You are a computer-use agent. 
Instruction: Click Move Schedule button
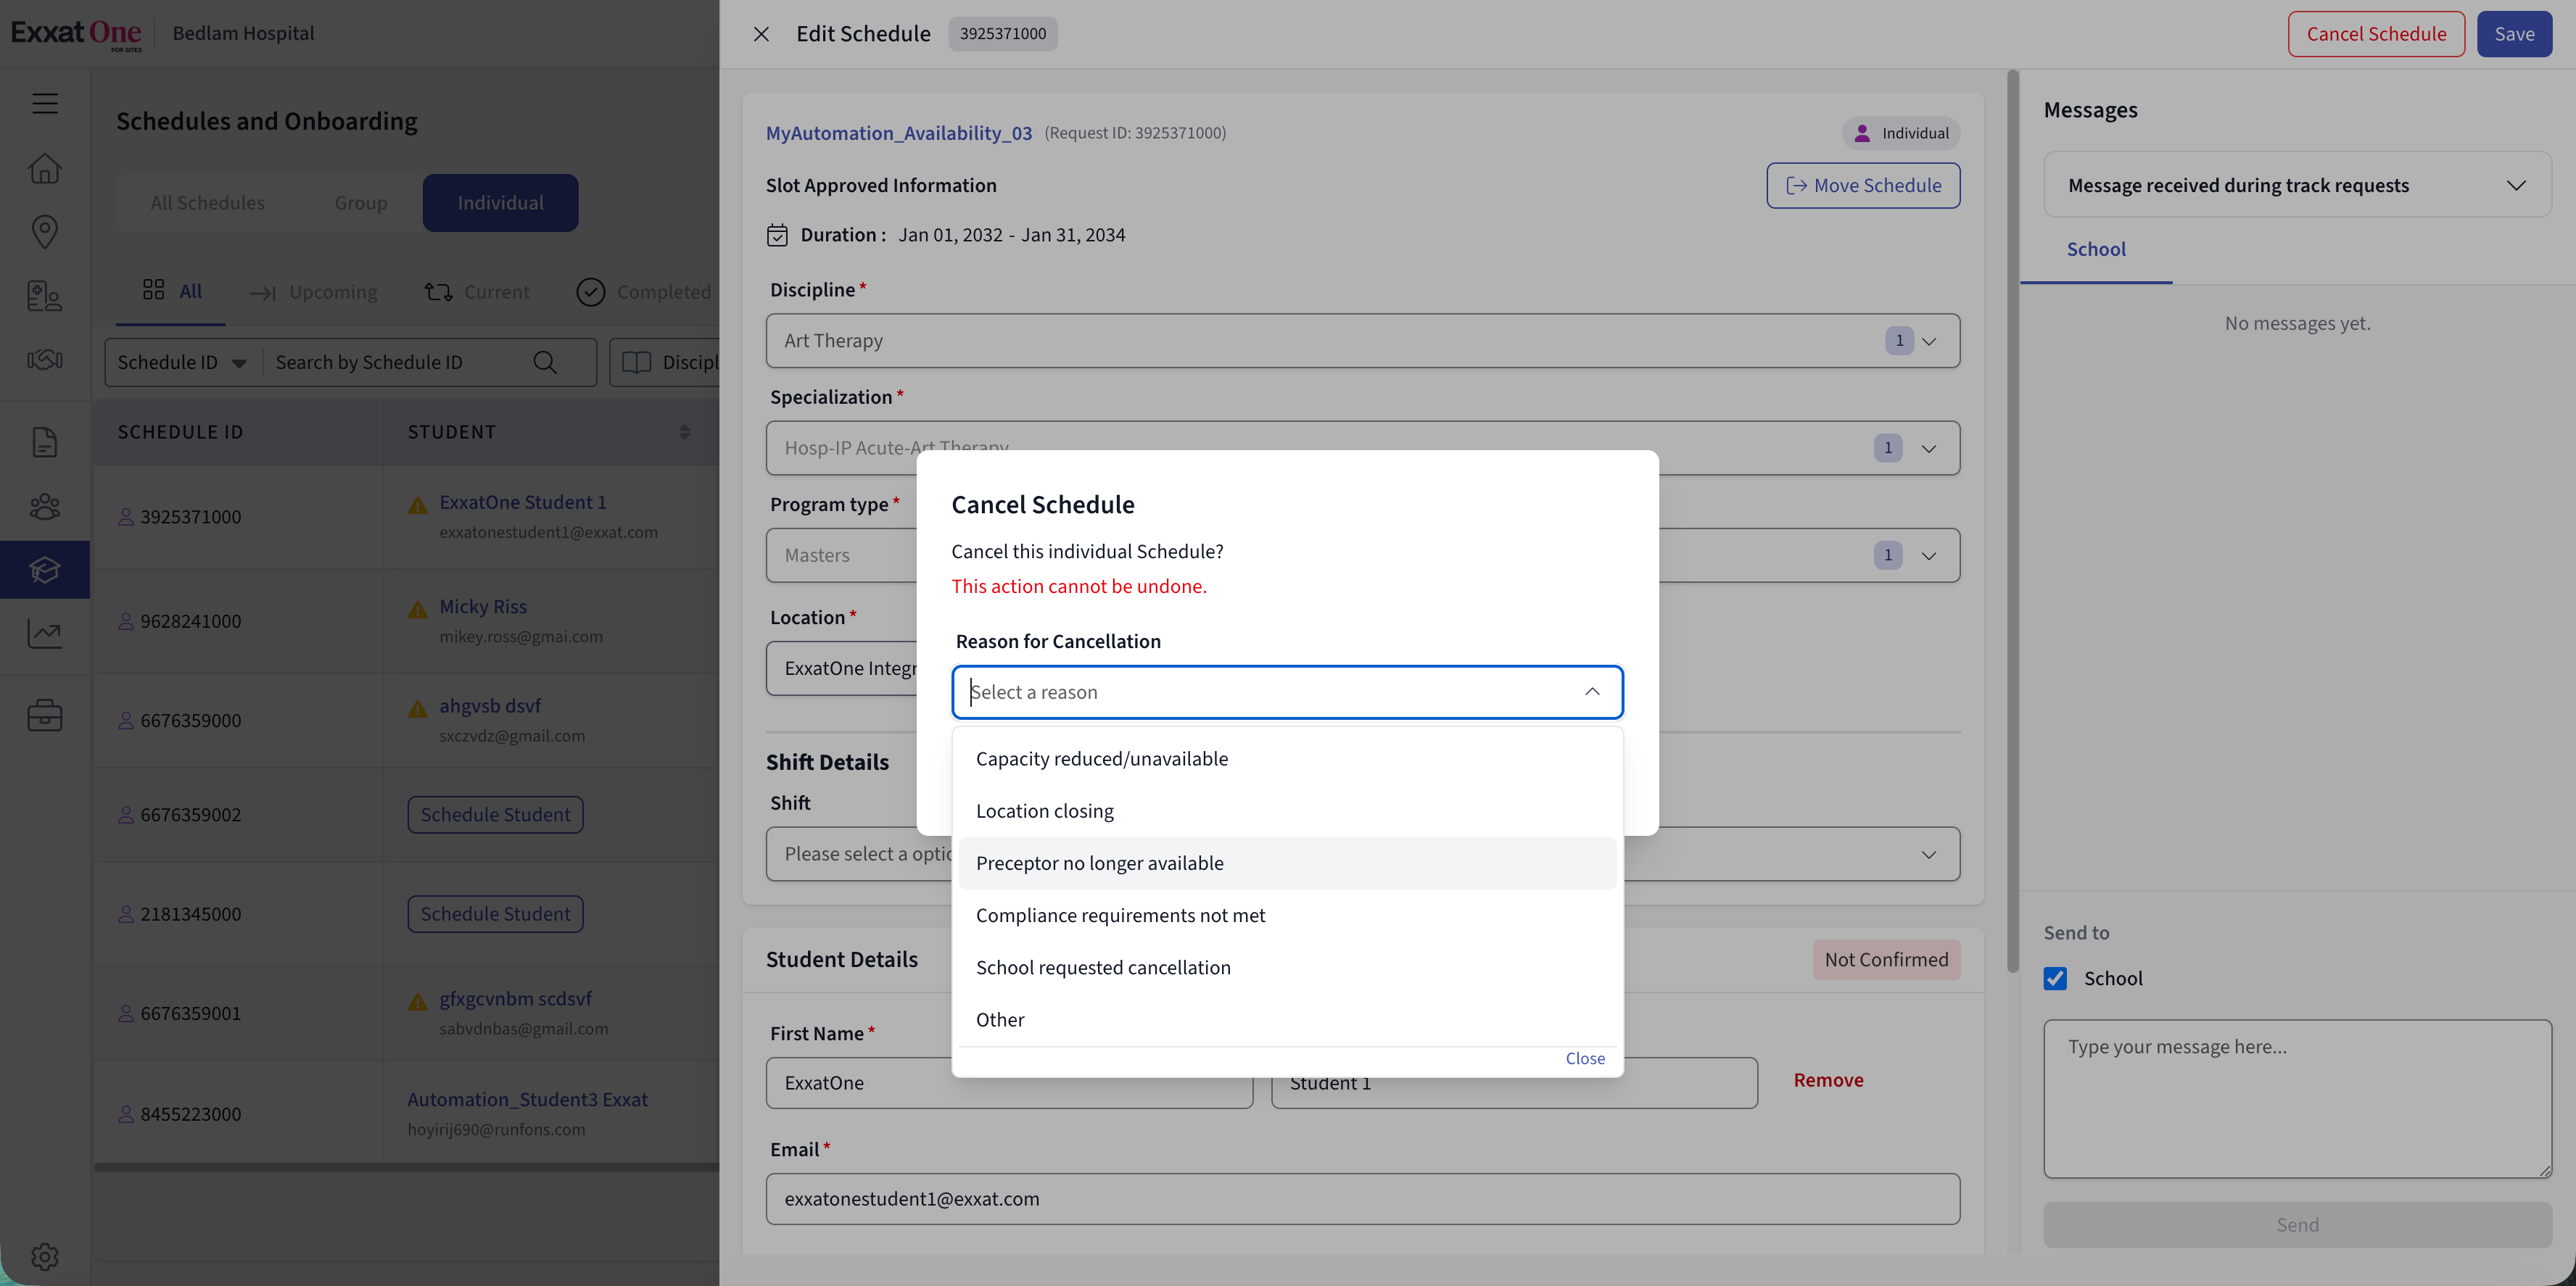pyautogui.click(x=1863, y=186)
